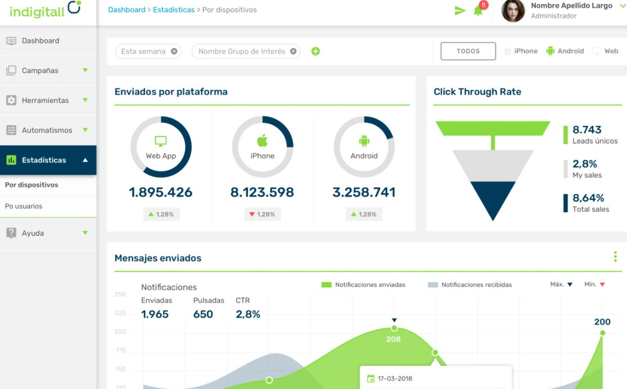Click the green plus icon to add a filter

[315, 51]
